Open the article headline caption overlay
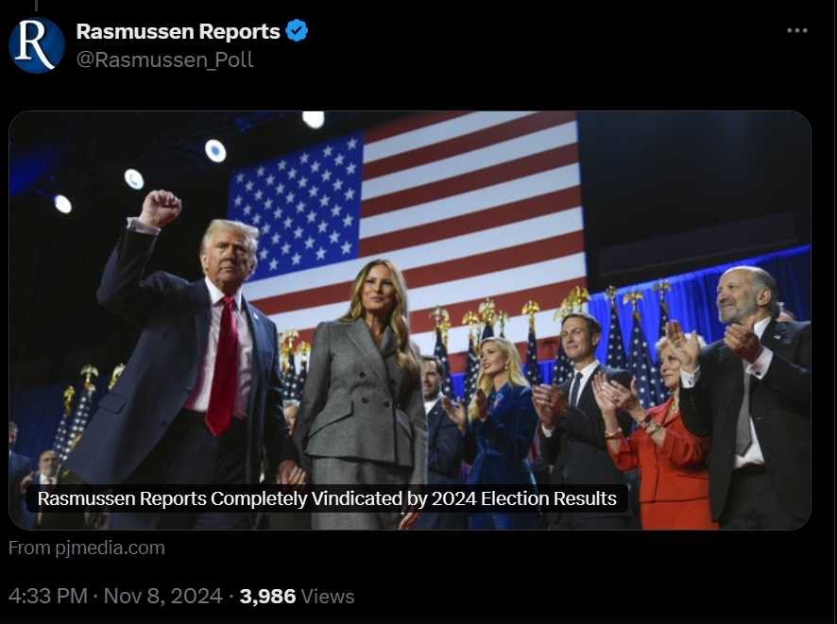The width and height of the screenshot is (837, 624). (x=327, y=498)
